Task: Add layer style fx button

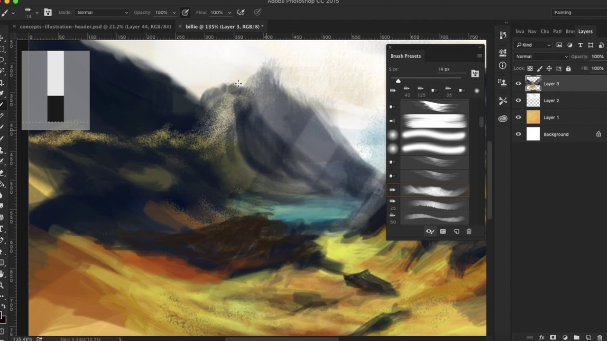Action: (542, 338)
